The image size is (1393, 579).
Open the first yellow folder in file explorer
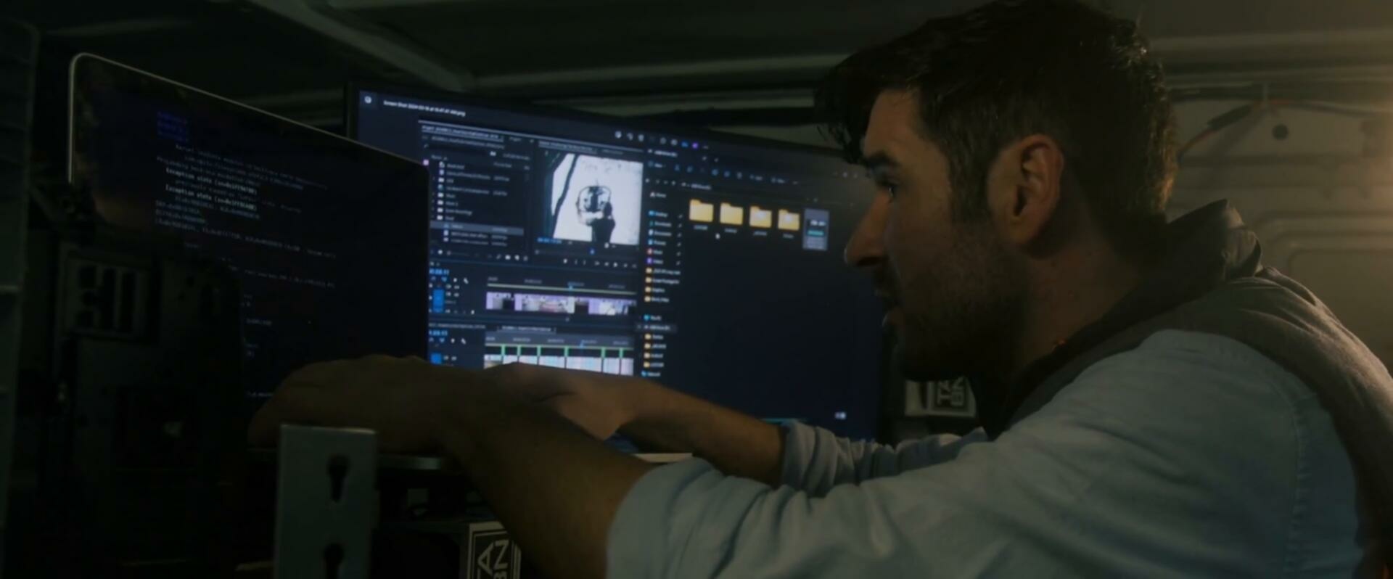click(701, 213)
